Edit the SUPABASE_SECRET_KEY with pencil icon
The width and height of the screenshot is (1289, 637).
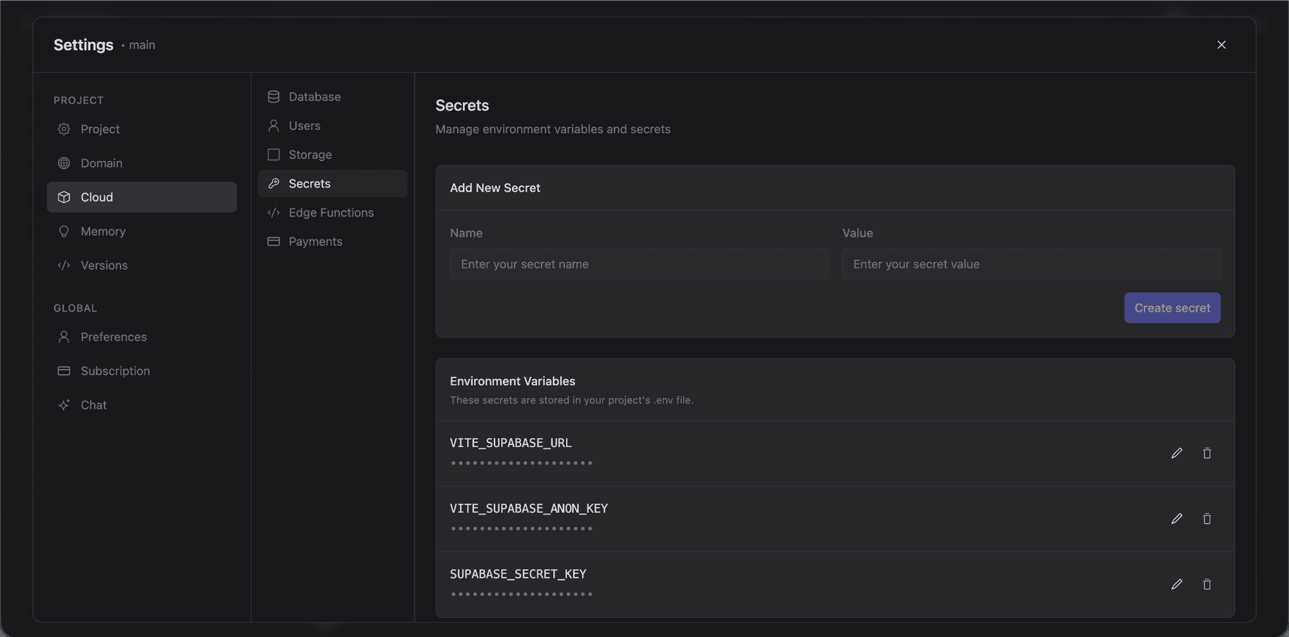point(1177,584)
